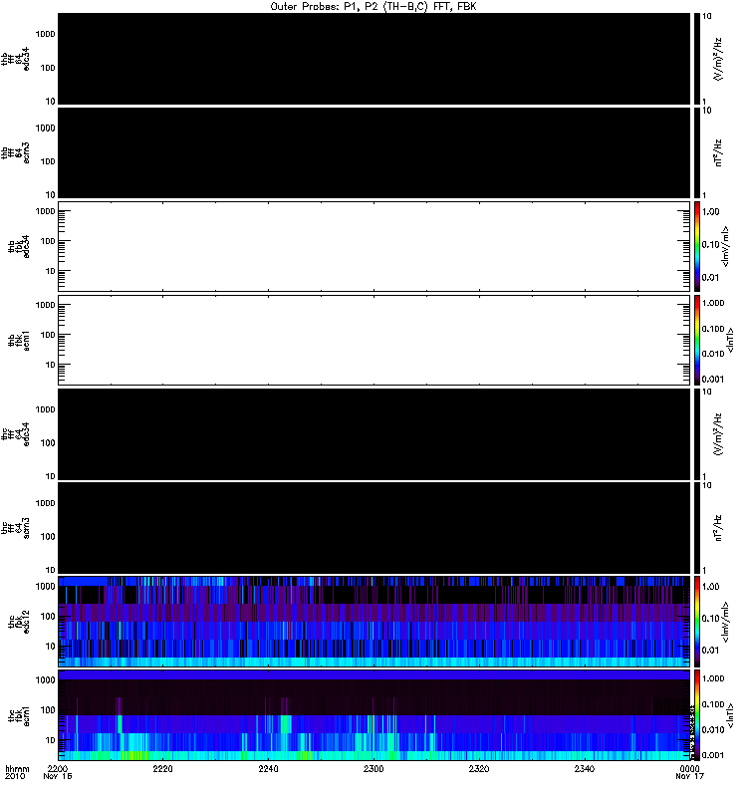Image resolution: width=747 pixels, height=797 pixels.
Task: Click the 2320 time axis label
Action: [479, 768]
